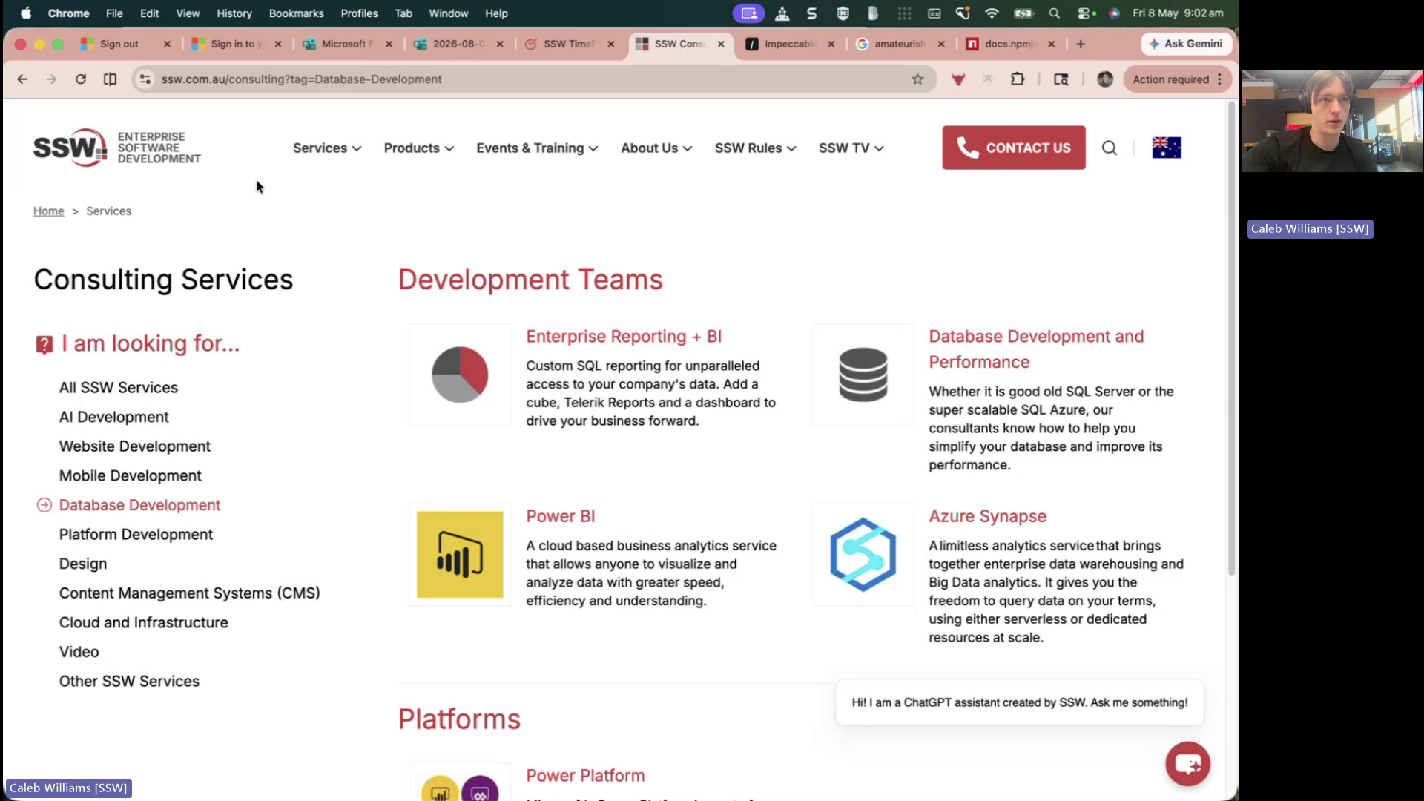The width and height of the screenshot is (1424, 801).
Task: Follow the Home breadcrumb link
Action: point(48,211)
